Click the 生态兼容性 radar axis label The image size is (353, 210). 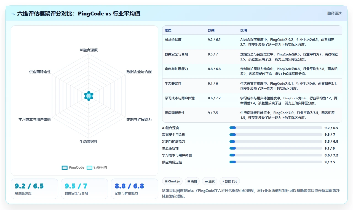tap(89, 142)
